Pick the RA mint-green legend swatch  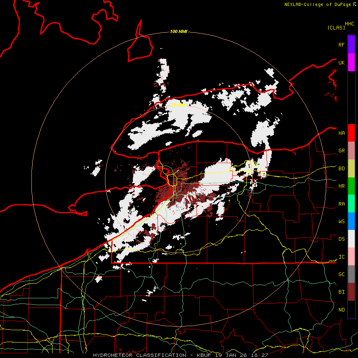click(351, 204)
